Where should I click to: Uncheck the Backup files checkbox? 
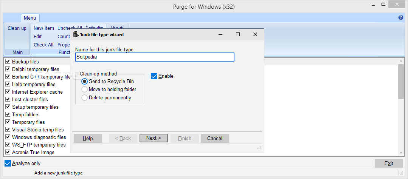[8, 62]
